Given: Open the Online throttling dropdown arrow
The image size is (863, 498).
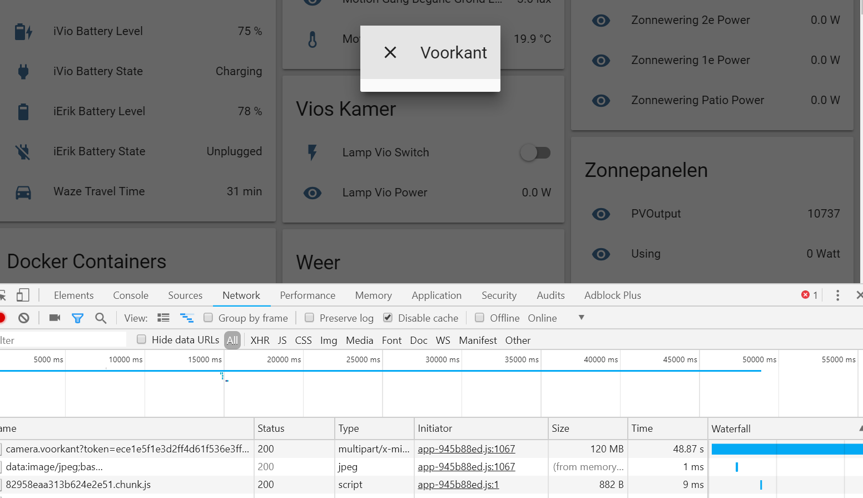Looking at the screenshot, I should click(x=582, y=317).
